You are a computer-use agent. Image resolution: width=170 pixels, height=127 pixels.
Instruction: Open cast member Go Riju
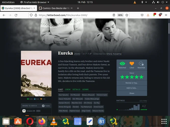[x=97, y=103]
